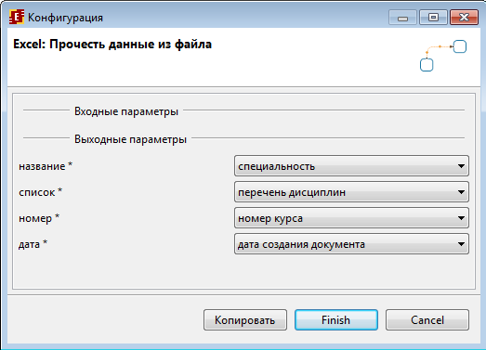
Task: Click the arrow of the номер курса combo
Action: (461, 218)
